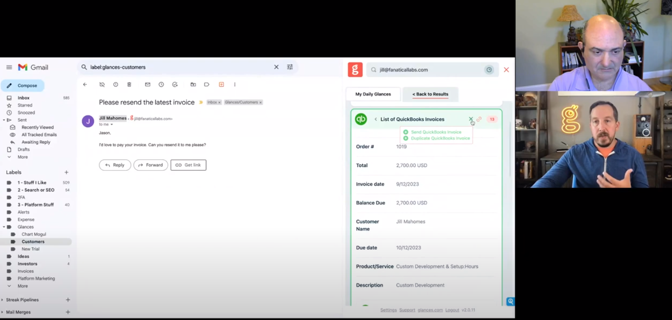Add a new Mail Merge
Viewport: 672px width, 320px height.
pos(68,312)
